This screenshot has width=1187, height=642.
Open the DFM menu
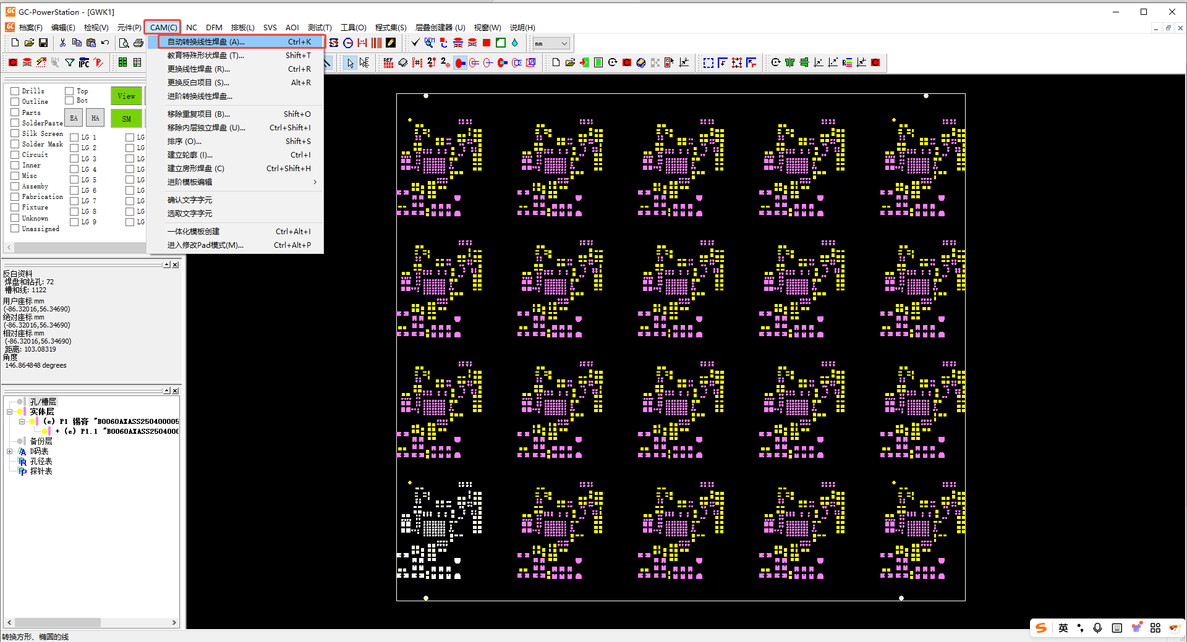214,27
